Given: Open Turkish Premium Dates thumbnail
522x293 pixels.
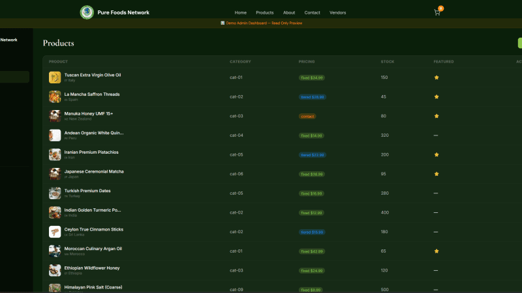Looking at the screenshot, I should click(x=55, y=193).
